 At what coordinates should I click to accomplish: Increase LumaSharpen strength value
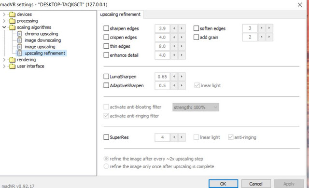(182, 77)
